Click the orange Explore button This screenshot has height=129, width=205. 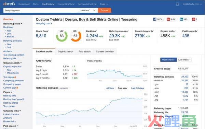click(105, 10)
